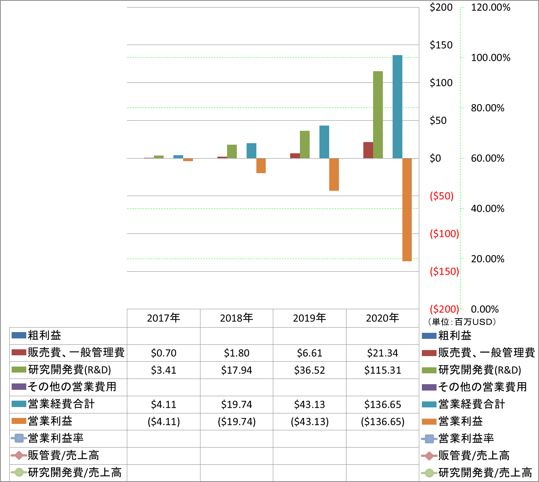The image size is (539, 482).
Task: Click the ($50) red axis label
Action: (x=442, y=196)
